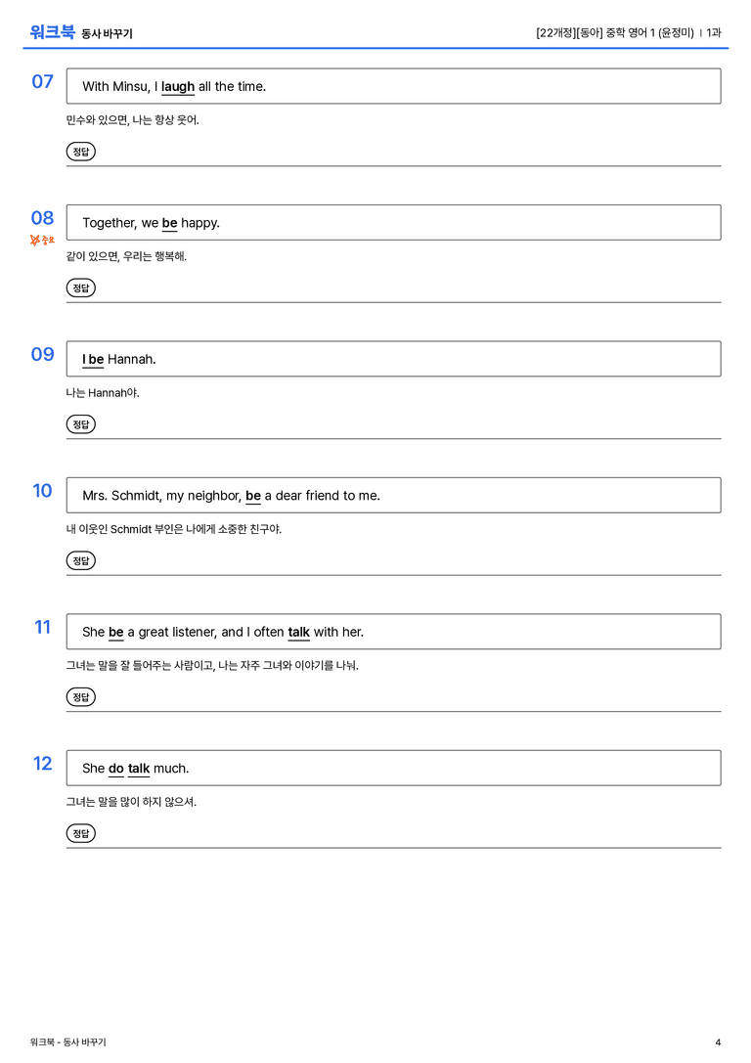The image size is (751, 1063).
Task: Click the blue 워크북 logo title
Action: tap(52, 31)
